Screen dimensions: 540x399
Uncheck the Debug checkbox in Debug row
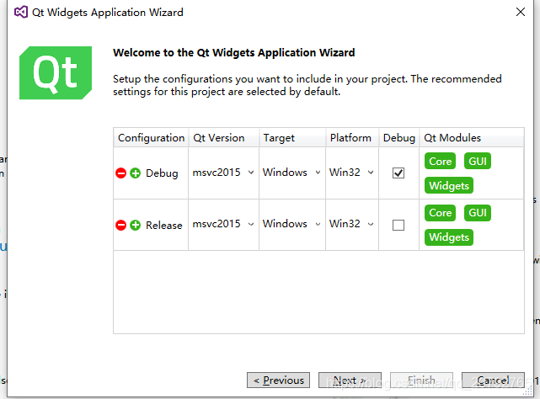tap(398, 173)
